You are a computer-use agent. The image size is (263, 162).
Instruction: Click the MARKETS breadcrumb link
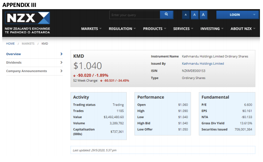[28, 44]
